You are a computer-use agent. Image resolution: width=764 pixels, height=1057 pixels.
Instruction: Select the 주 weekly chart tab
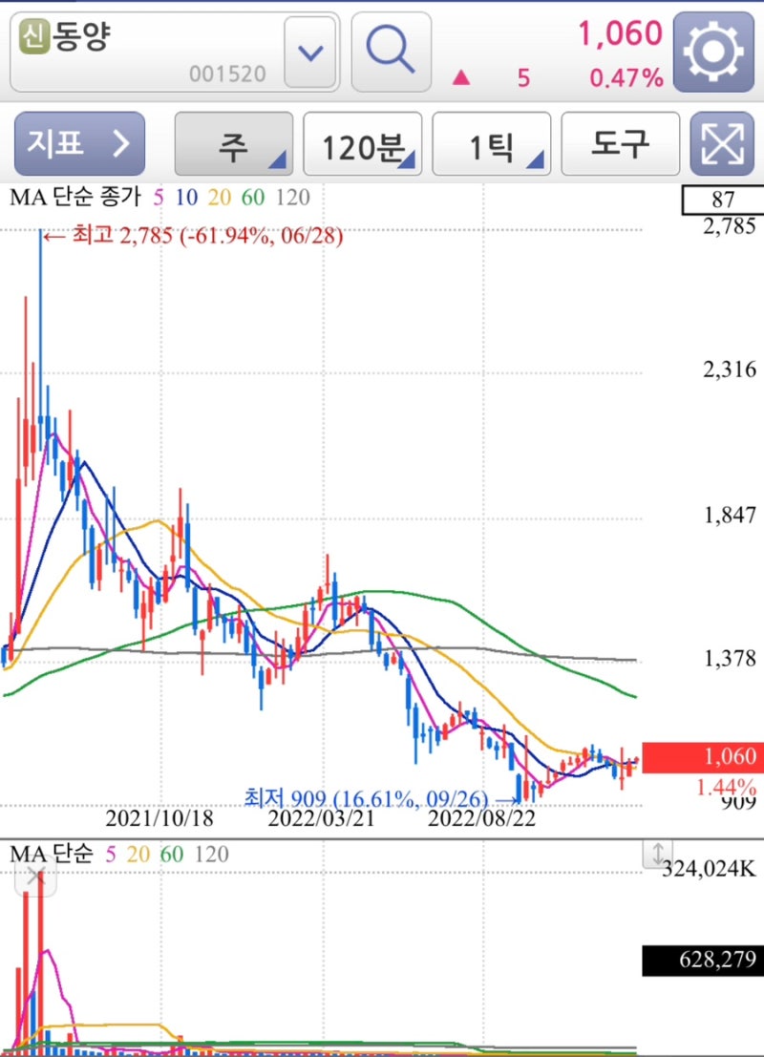234,143
